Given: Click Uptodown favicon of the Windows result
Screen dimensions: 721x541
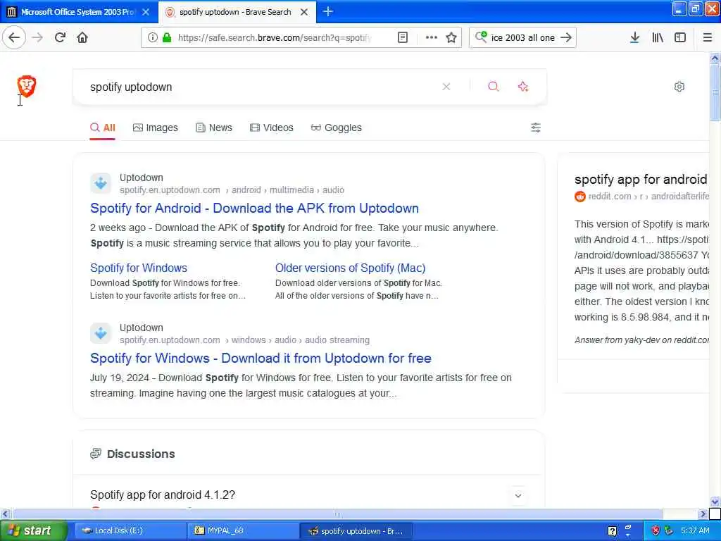Looking at the screenshot, I should point(101,333).
